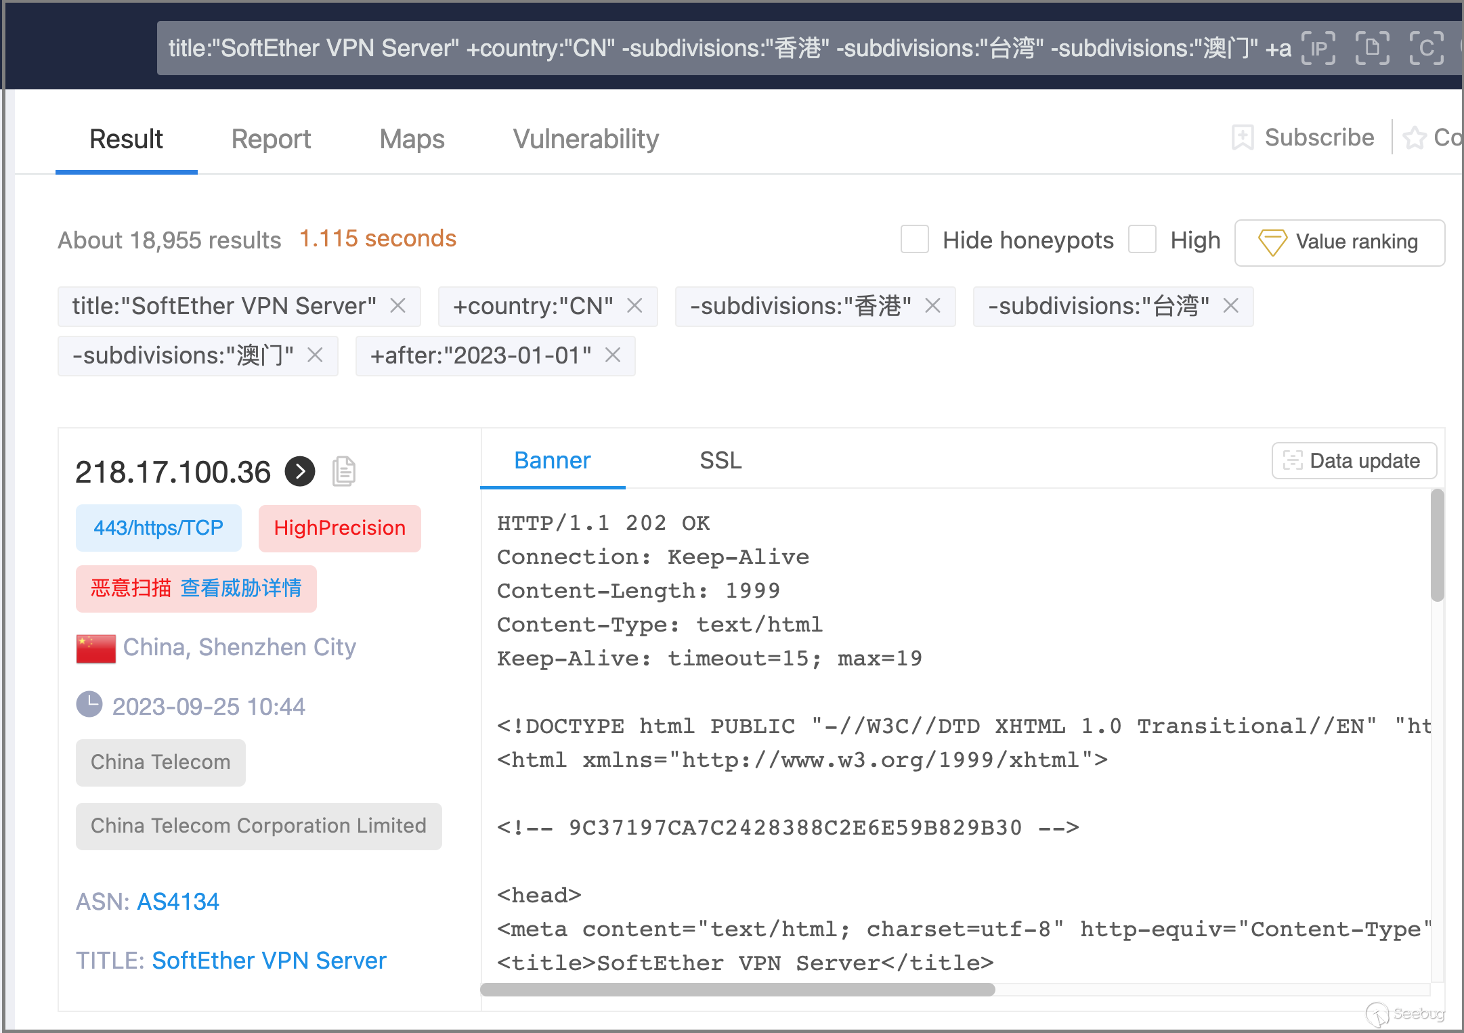Open details arrow next to 218.17.100.36

(300, 471)
